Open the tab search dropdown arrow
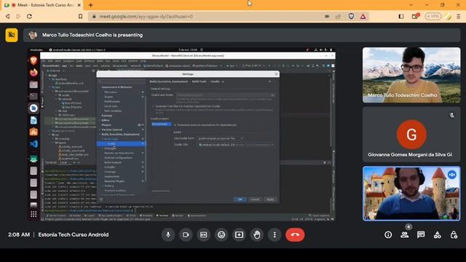The image size is (466, 262). [x=411, y=5]
